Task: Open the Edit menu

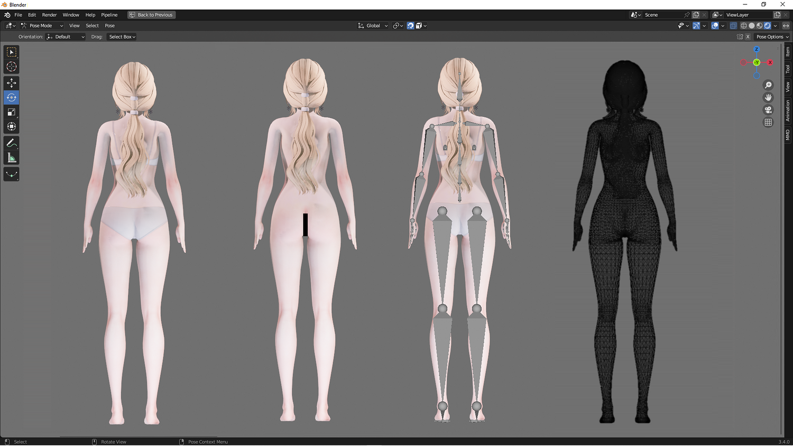Action: (32, 15)
